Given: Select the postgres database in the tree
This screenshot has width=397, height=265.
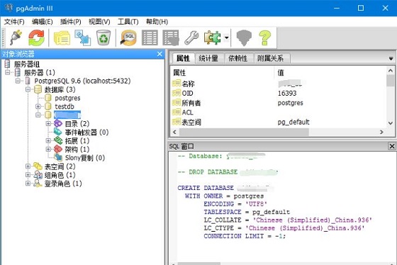Looking at the screenshot, I should coord(67,98).
